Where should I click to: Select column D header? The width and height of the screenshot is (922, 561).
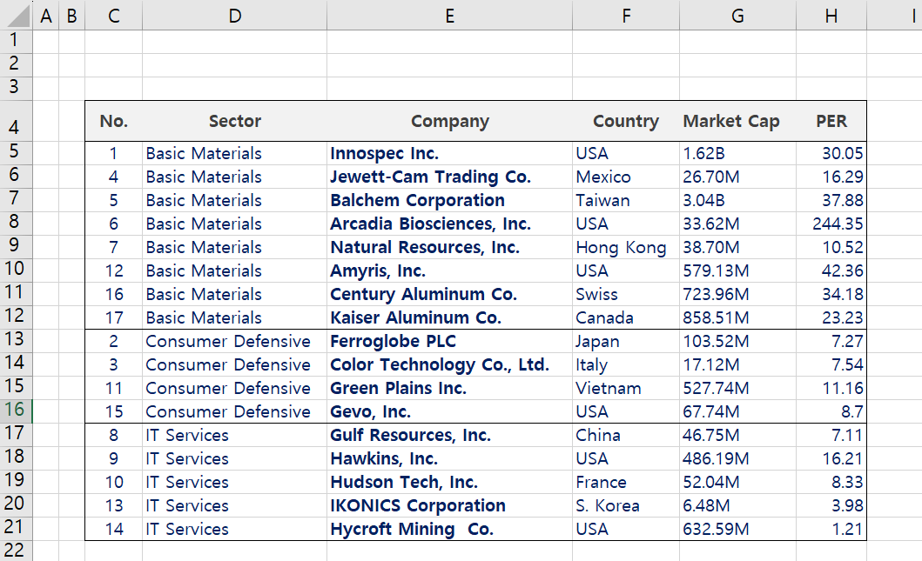click(234, 16)
